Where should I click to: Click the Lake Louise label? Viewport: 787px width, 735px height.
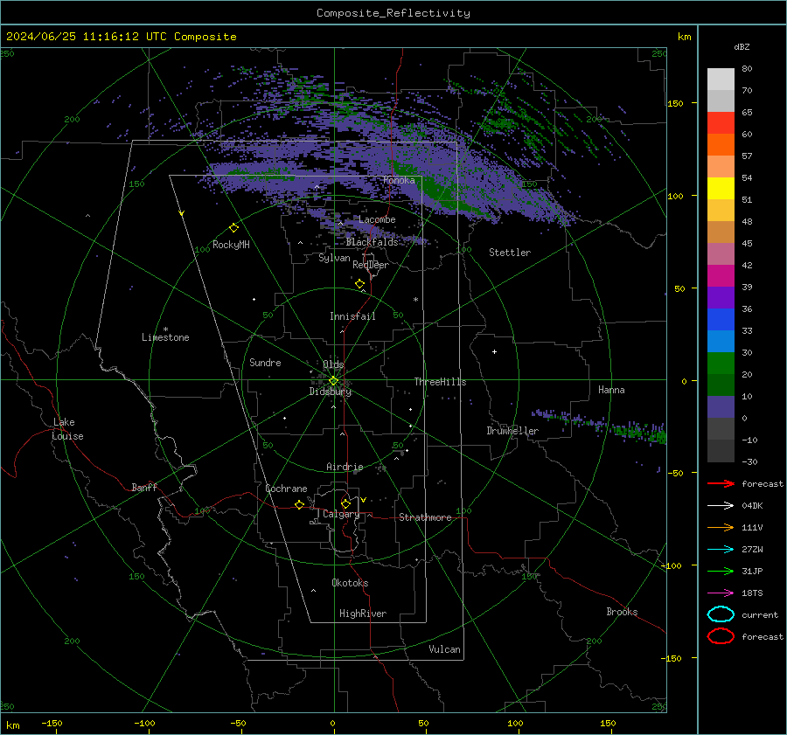tap(67, 429)
